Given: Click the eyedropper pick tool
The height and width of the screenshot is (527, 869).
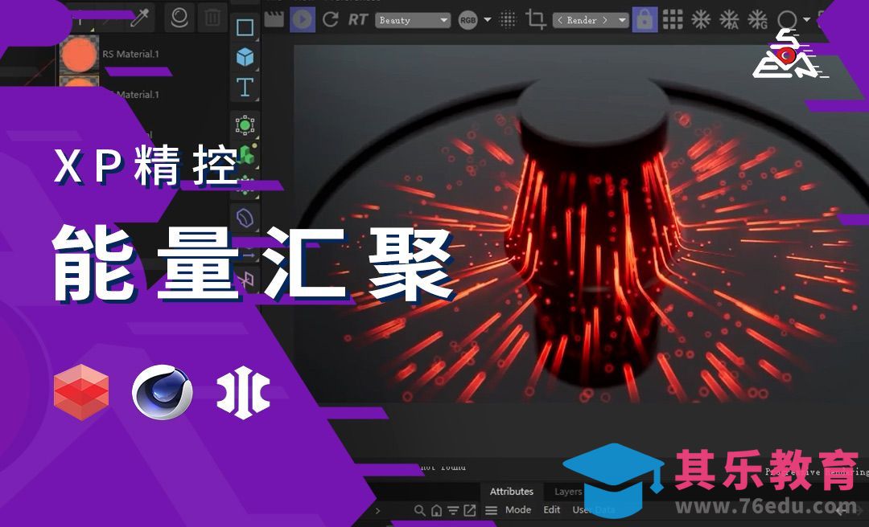Looking at the screenshot, I should pos(141,18).
